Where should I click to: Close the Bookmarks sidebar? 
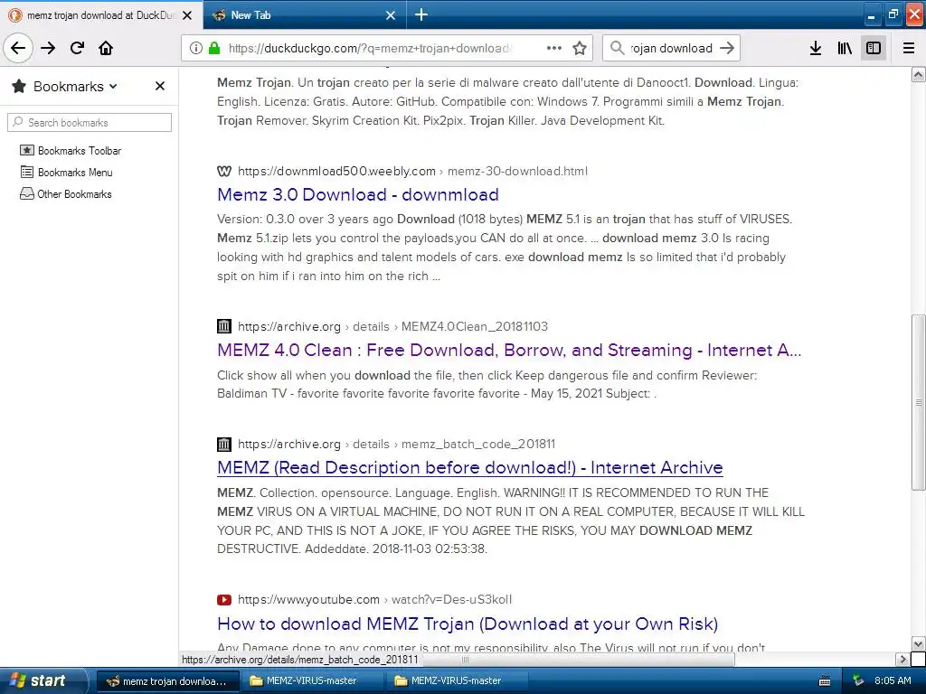[x=159, y=86]
